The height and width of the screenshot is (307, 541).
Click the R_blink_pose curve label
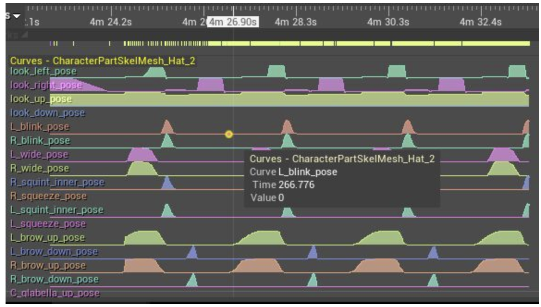click(x=40, y=141)
